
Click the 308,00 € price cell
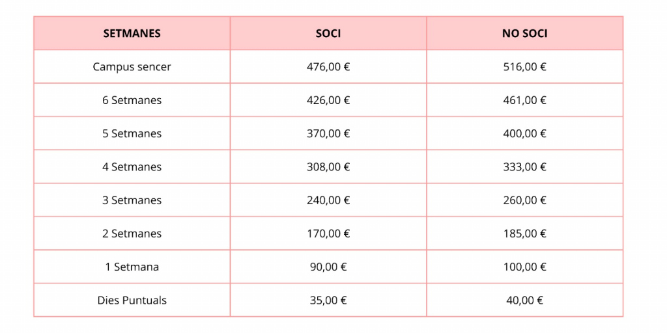[x=328, y=166]
